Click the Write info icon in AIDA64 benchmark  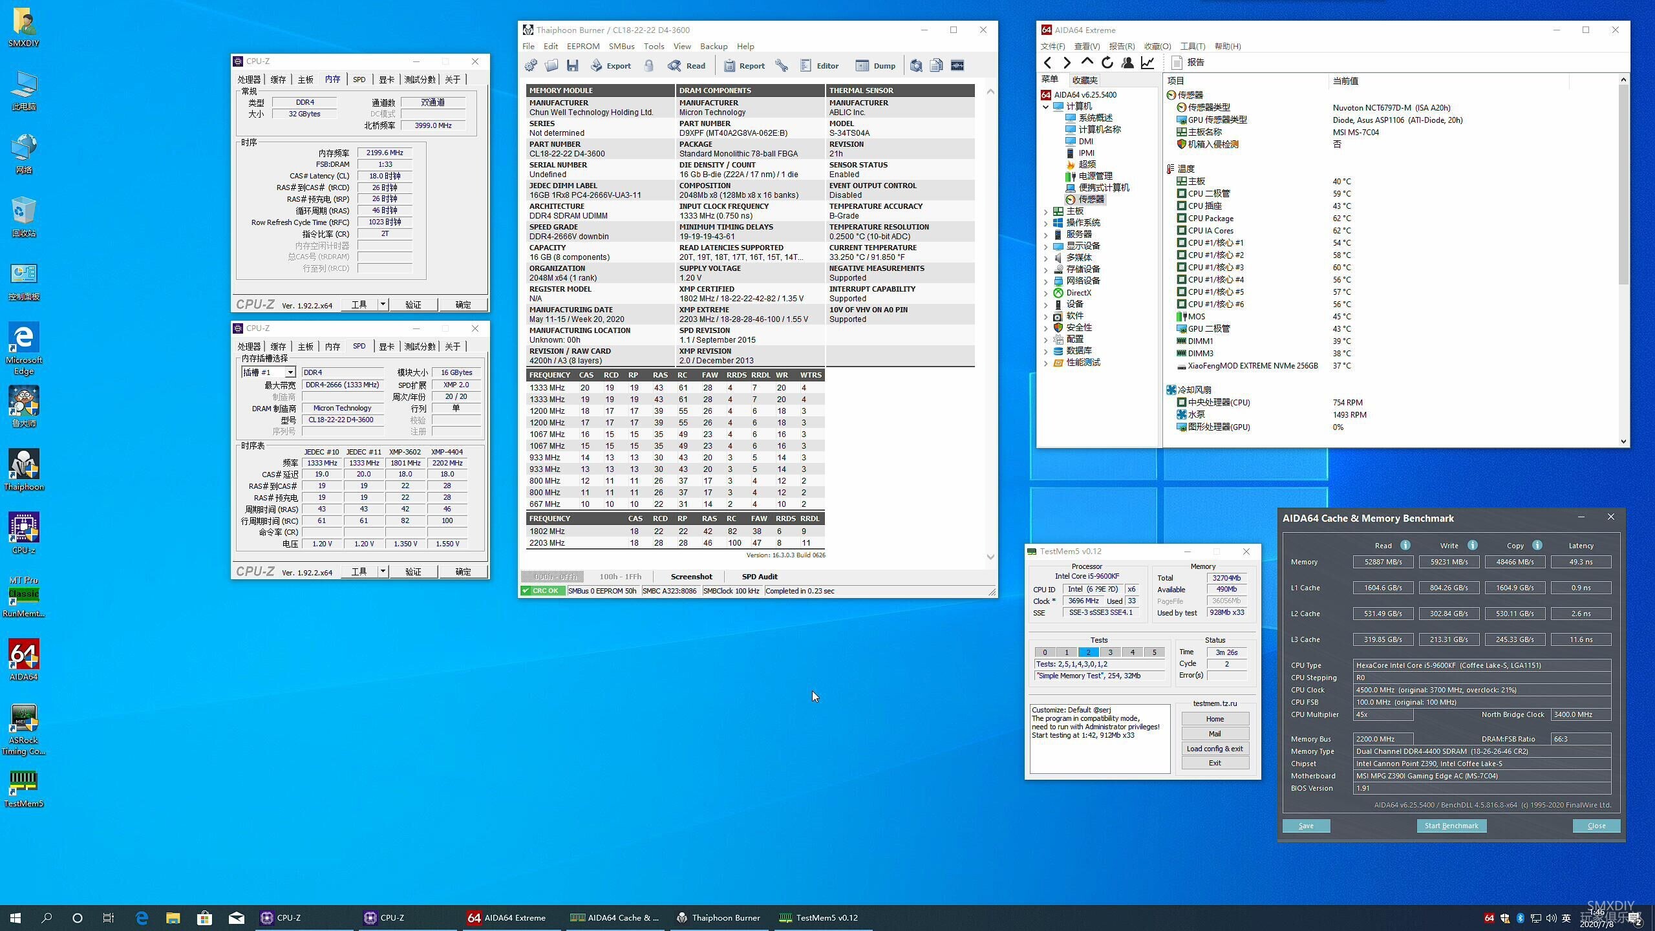(1472, 545)
